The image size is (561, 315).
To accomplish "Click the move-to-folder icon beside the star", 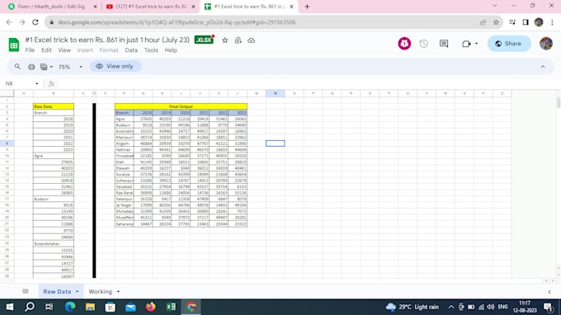I will (x=238, y=40).
